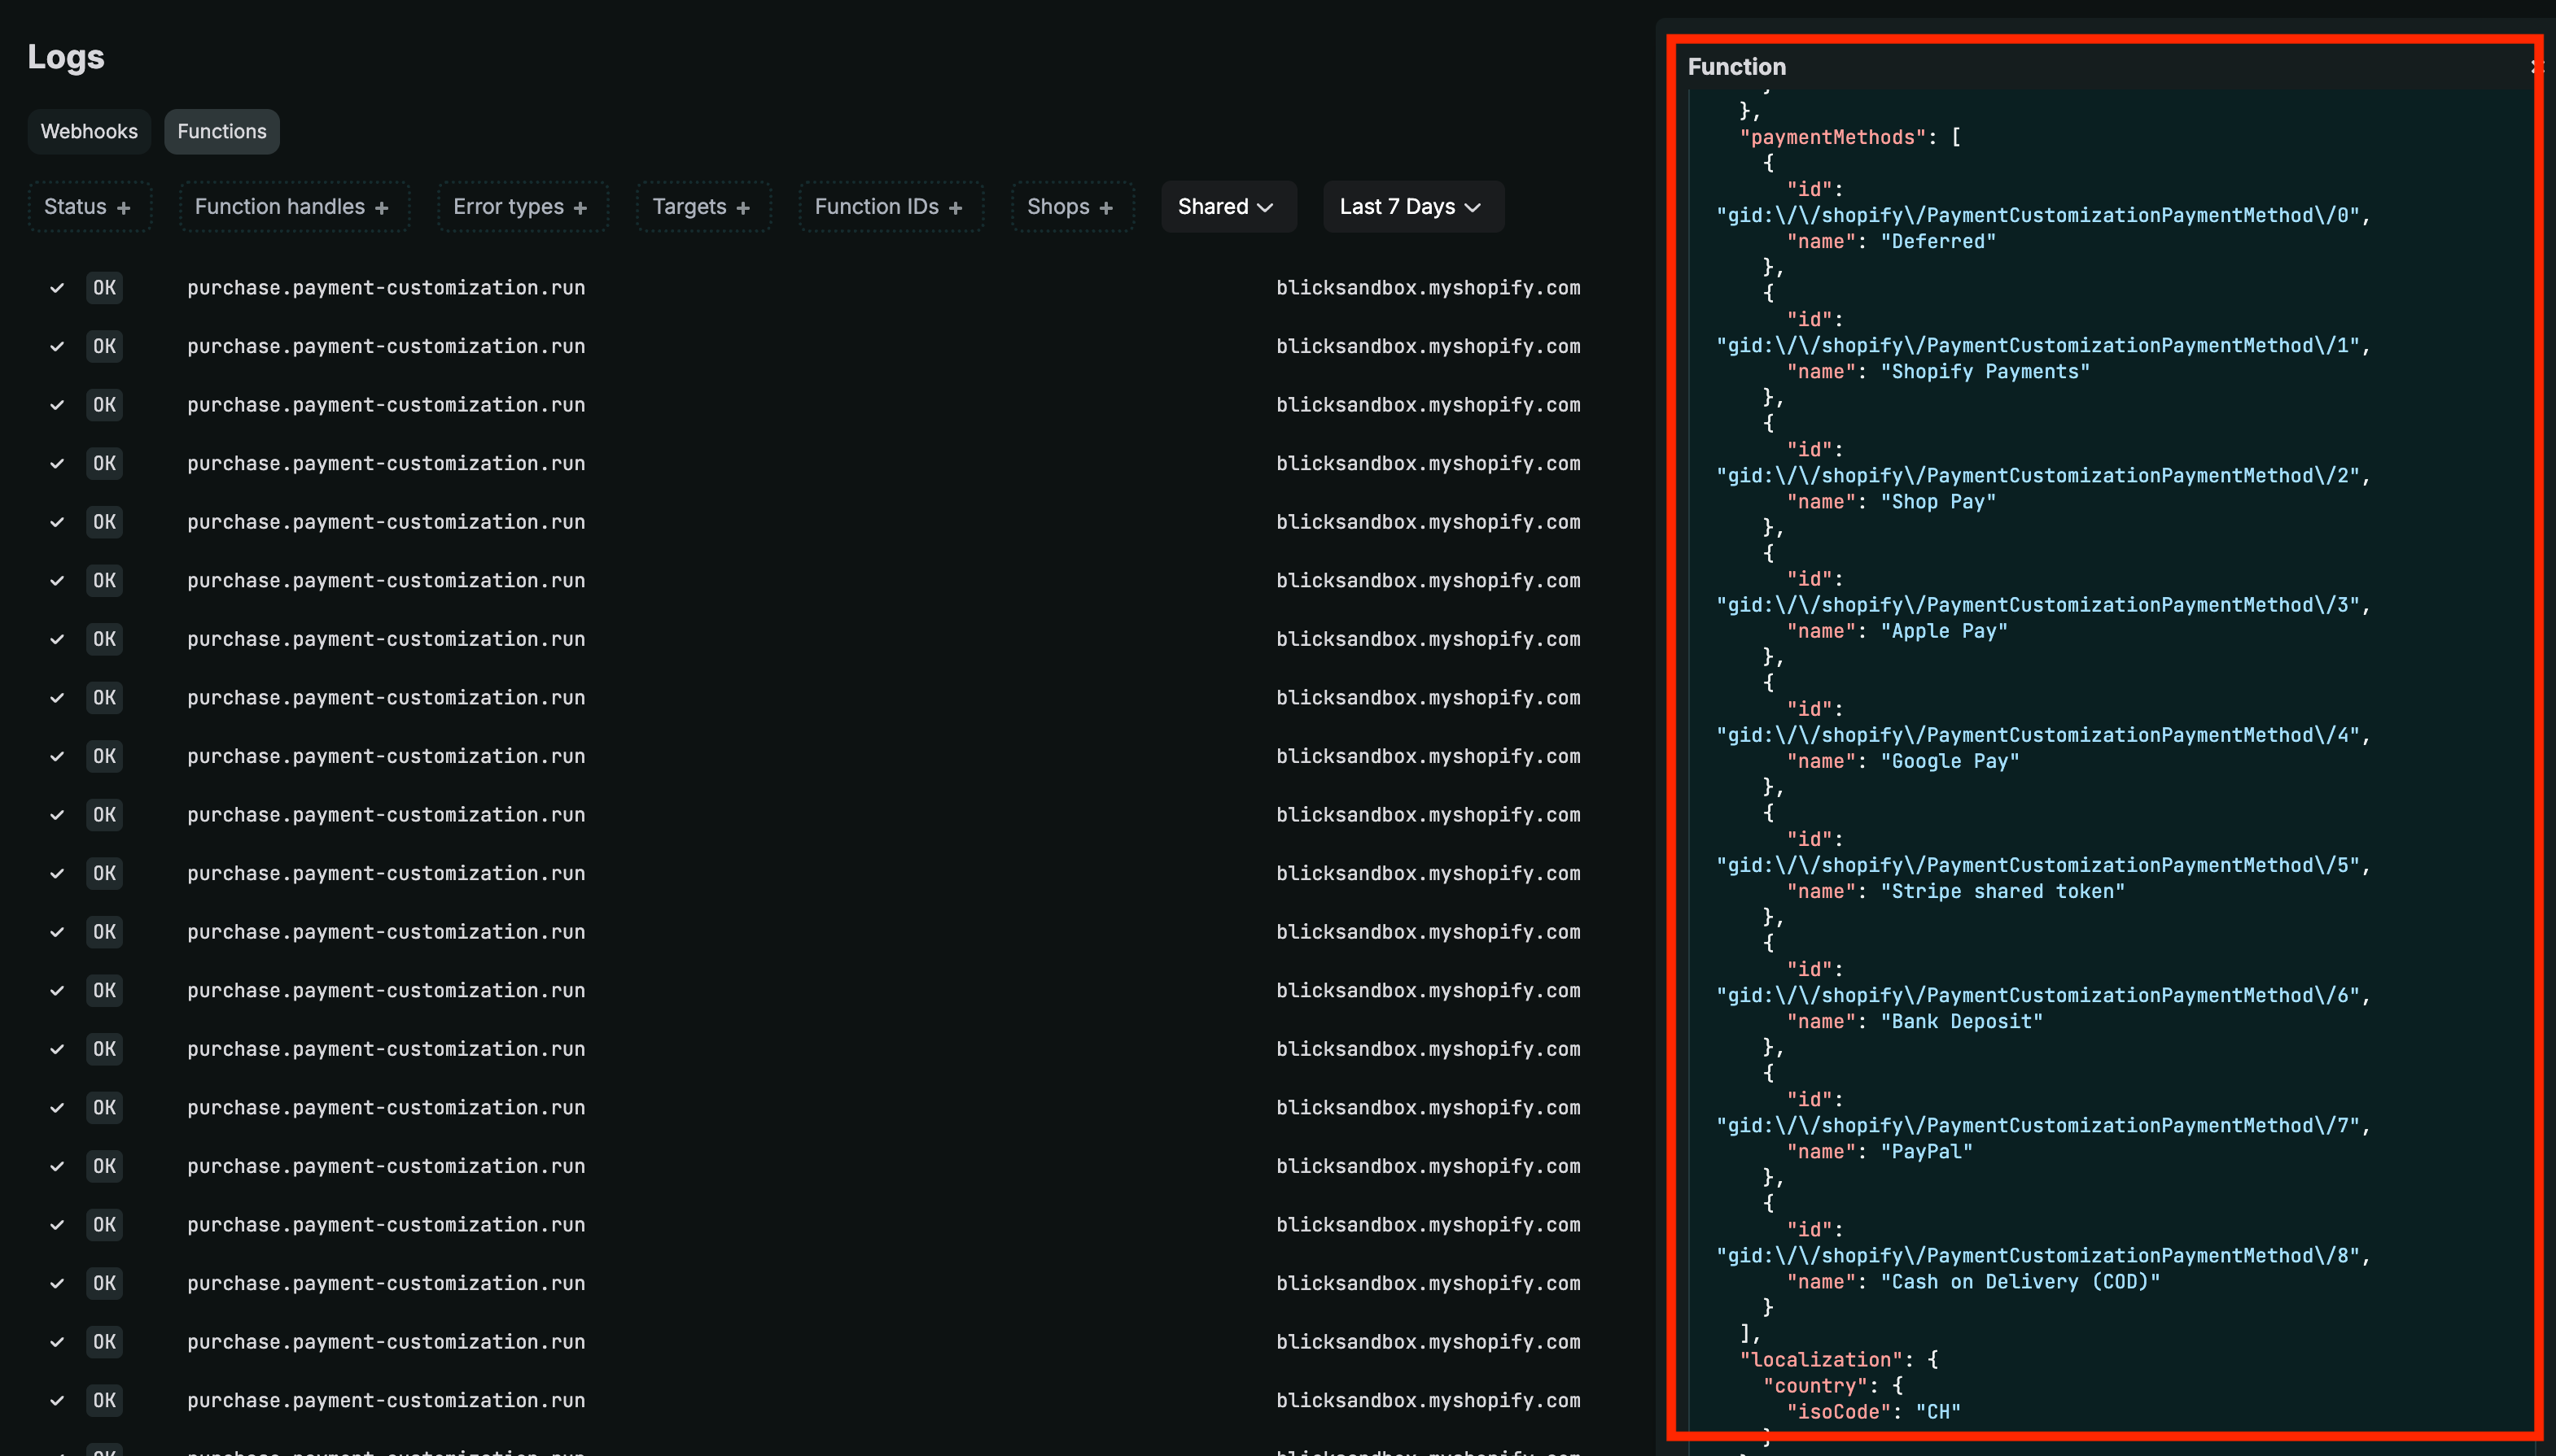Click the name value "Bank Deposit"
This screenshot has height=1456, width=2556.
pos(1962,1021)
